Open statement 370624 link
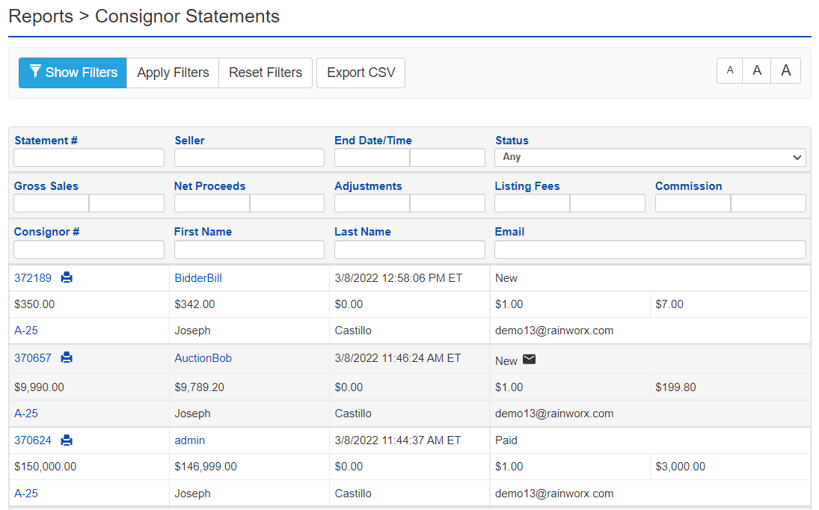The width and height of the screenshot is (819, 510). click(33, 440)
